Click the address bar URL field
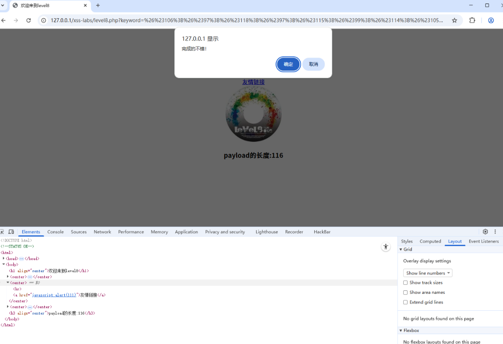This screenshot has height=344, width=503. tap(247, 20)
